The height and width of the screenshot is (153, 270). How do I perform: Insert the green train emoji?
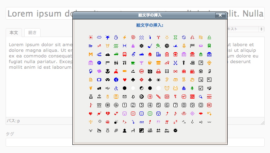click(209, 46)
